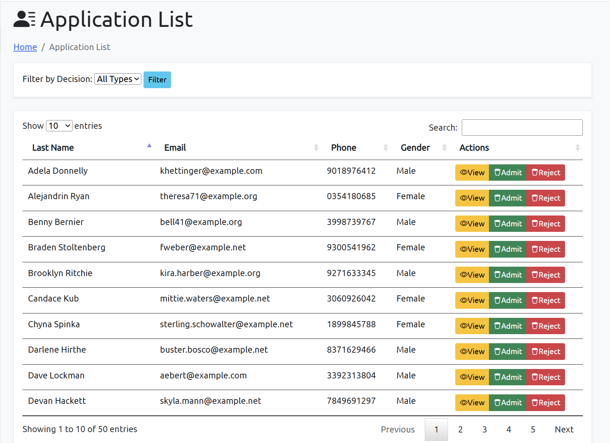Sort table by Last Name column
610x443 pixels.
pyautogui.click(x=53, y=148)
